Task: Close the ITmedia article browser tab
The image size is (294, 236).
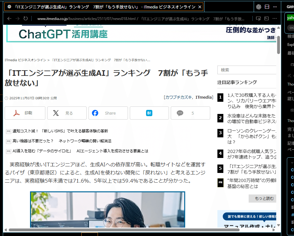Action: pyautogui.click(x=200, y=7)
